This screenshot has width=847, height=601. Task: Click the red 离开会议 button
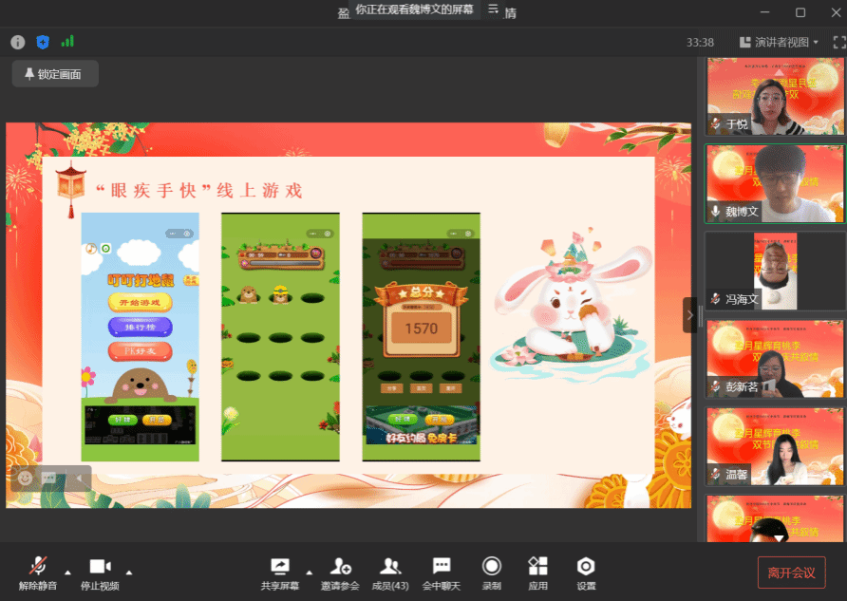click(x=790, y=573)
